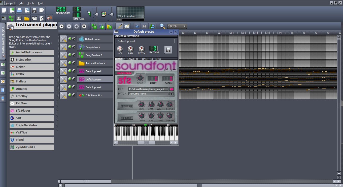
Task: Mute the DSK Music Box track
Action: pos(70,95)
